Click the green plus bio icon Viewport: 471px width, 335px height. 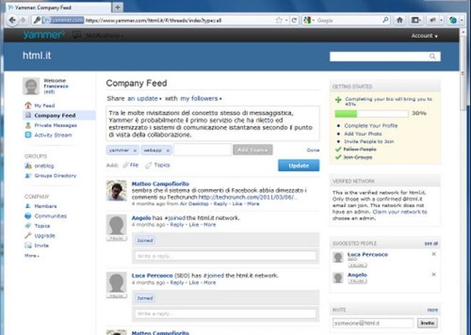coord(338,100)
